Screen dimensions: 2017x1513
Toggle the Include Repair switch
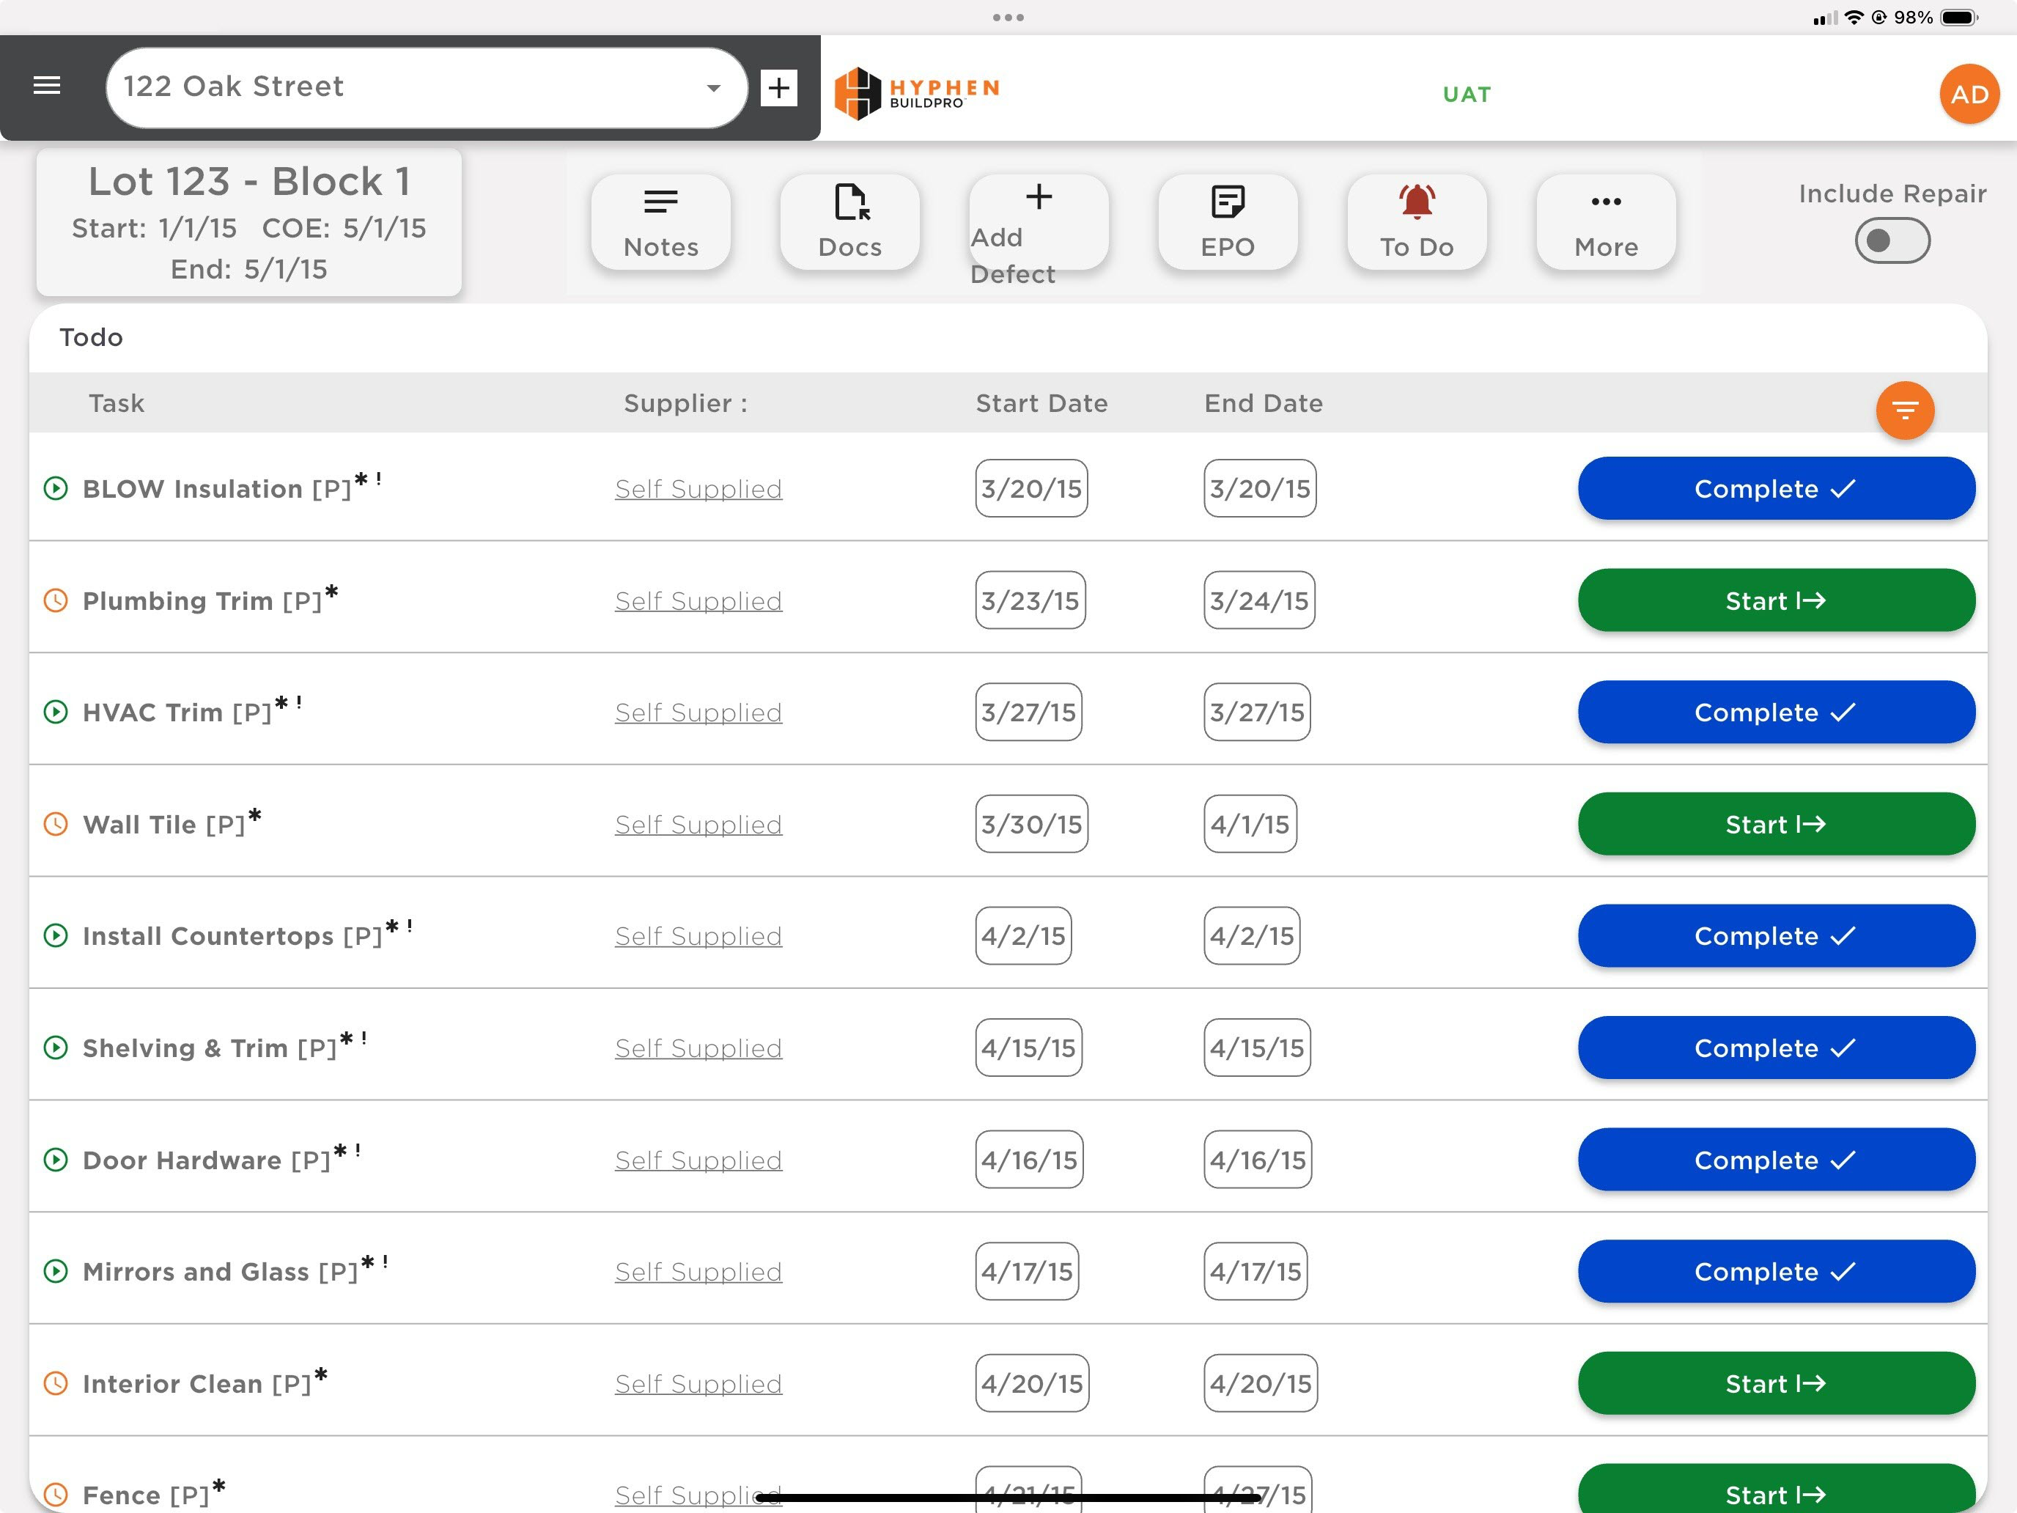(x=1892, y=240)
